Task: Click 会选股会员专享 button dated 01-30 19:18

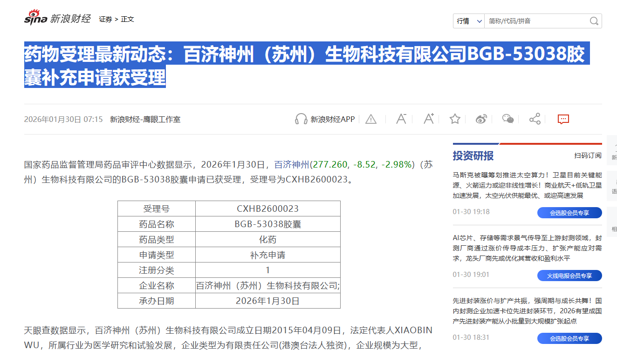Action: click(x=569, y=213)
